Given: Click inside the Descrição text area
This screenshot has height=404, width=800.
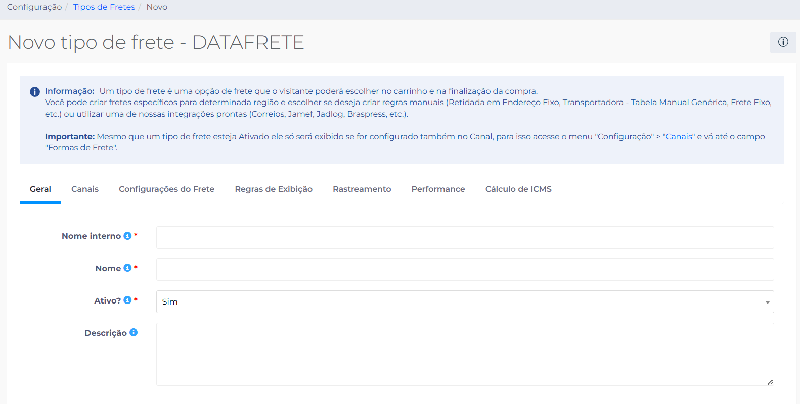Looking at the screenshot, I should [465, 354].
